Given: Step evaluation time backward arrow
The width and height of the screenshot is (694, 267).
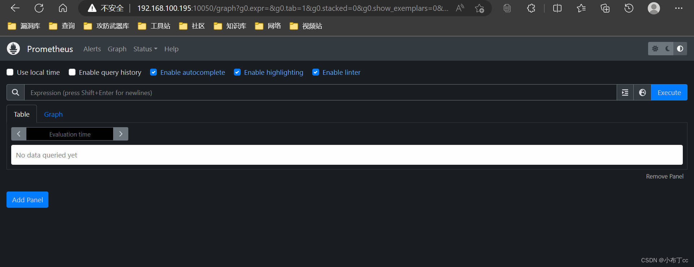Looking at the screenshot, I should click(x=19, y=134).
